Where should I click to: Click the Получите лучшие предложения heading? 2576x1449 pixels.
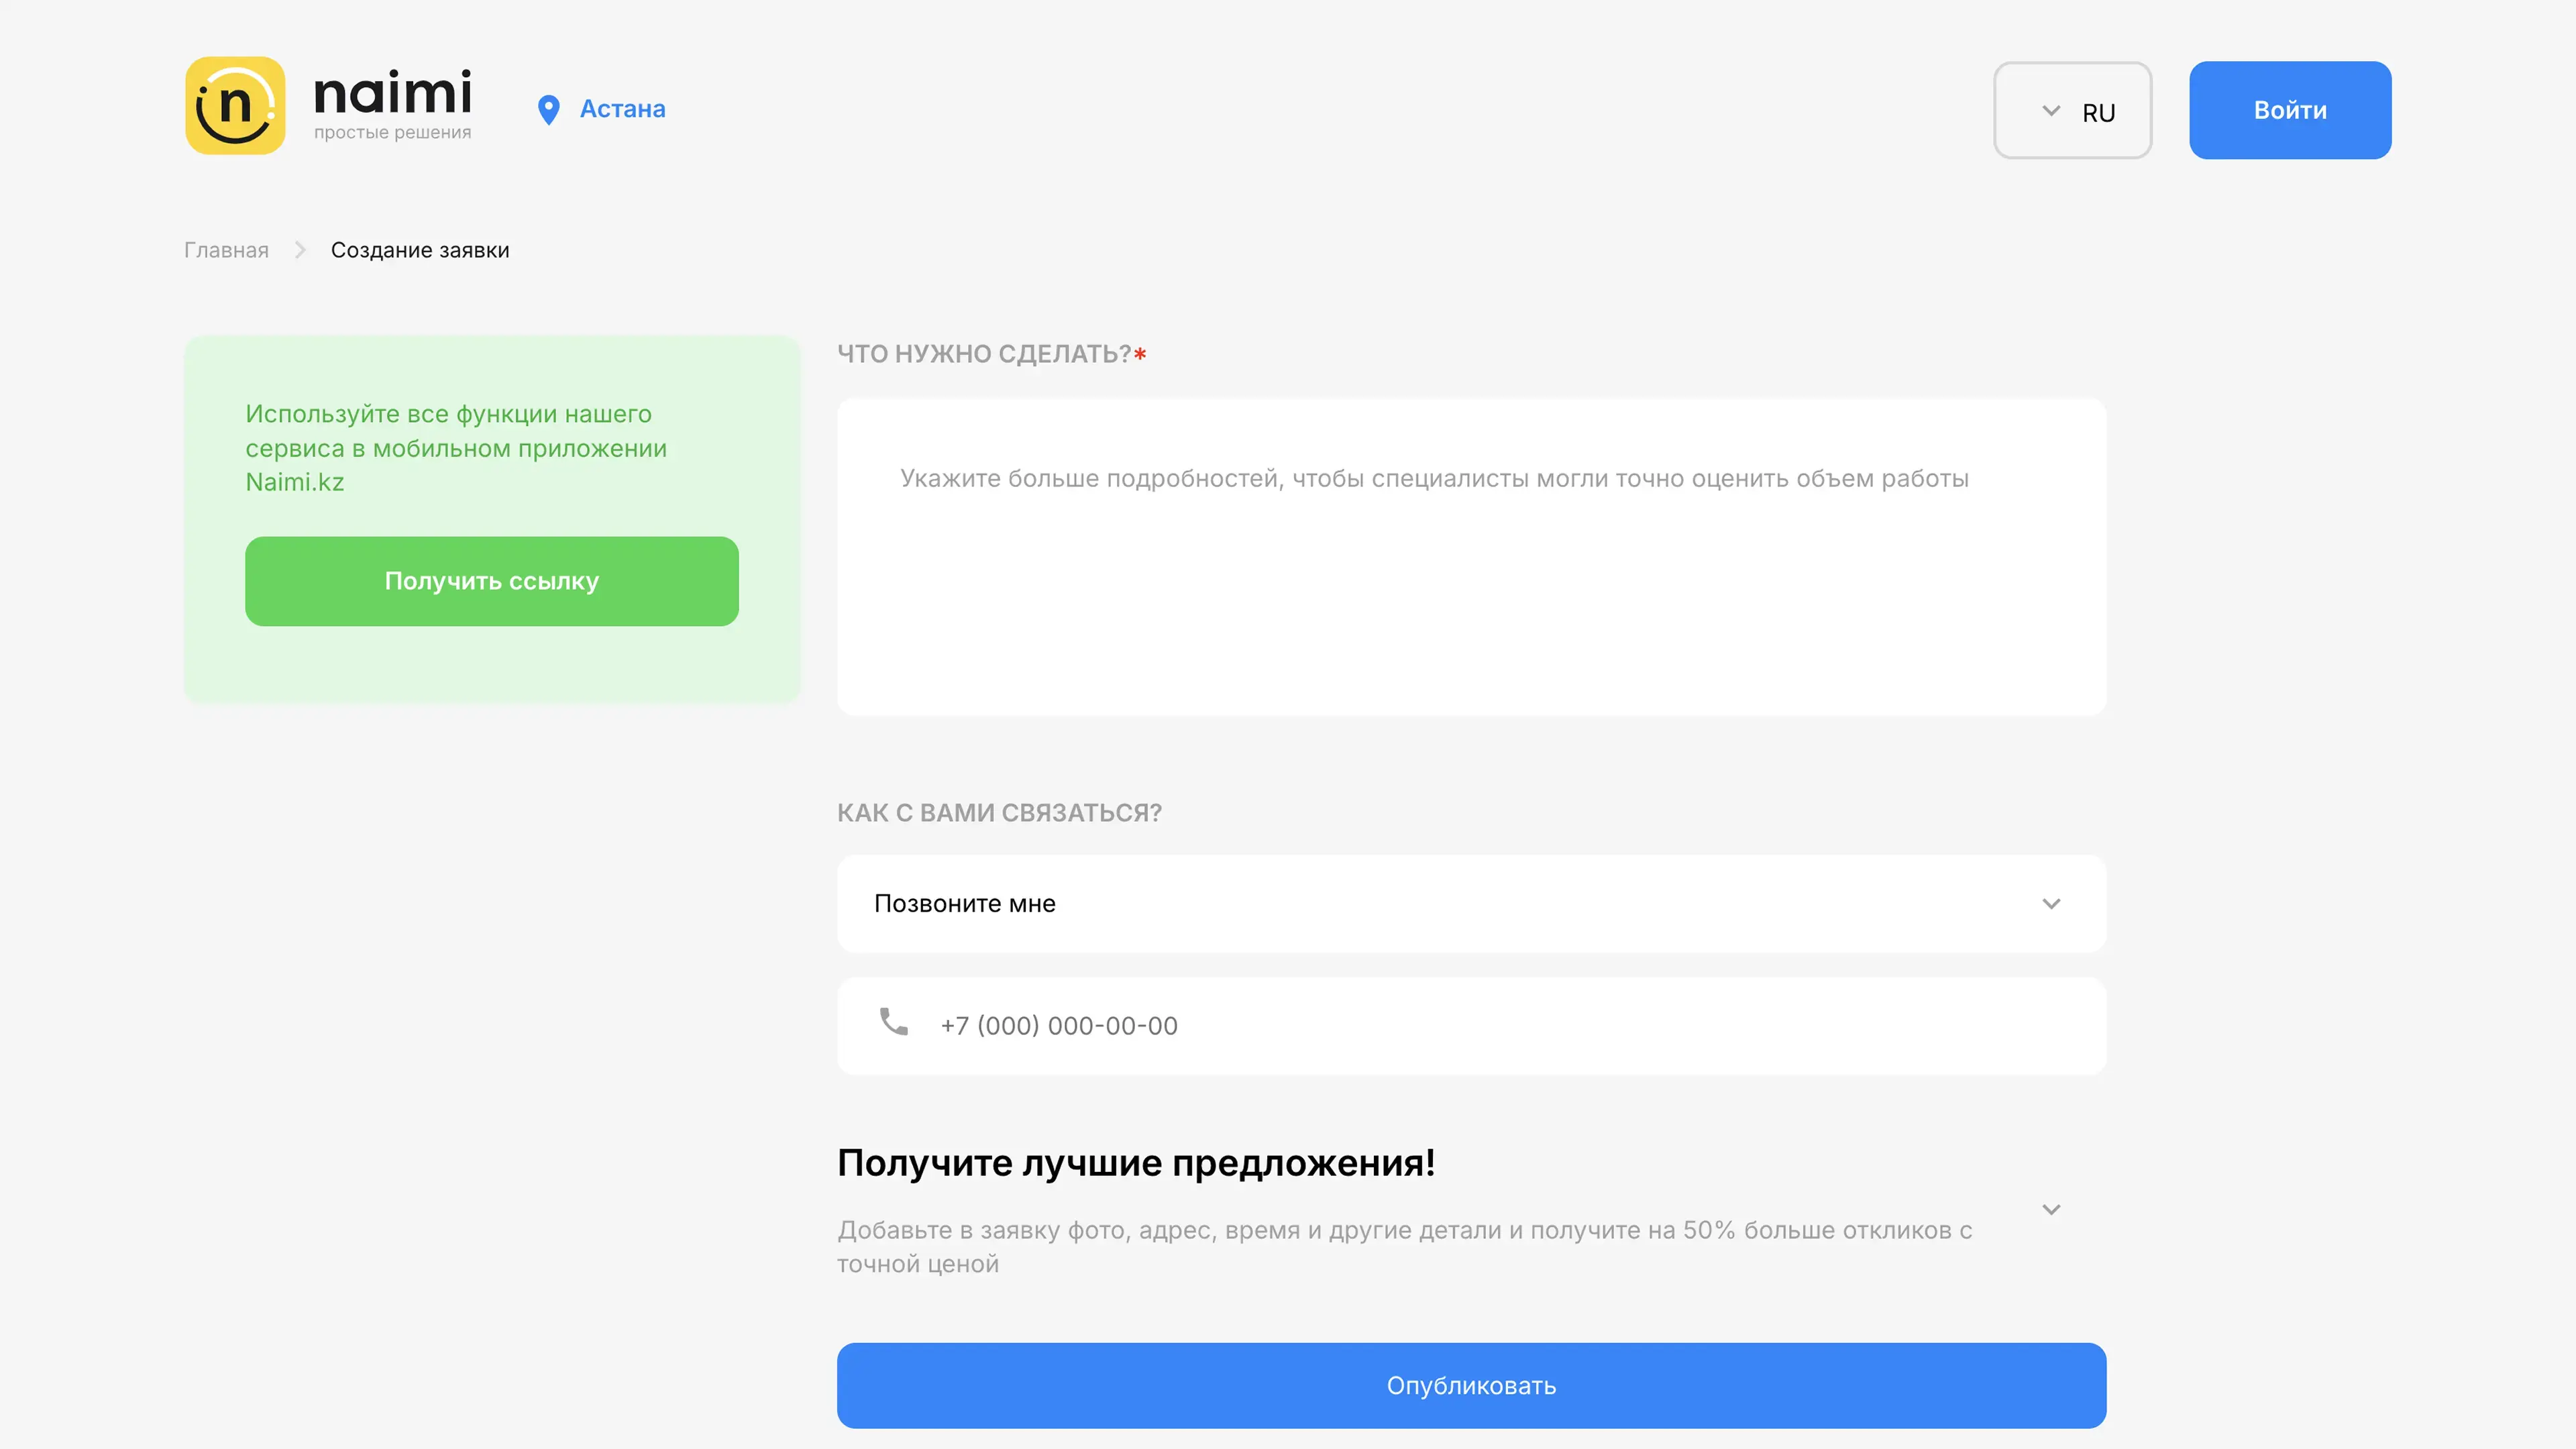1136,1163
